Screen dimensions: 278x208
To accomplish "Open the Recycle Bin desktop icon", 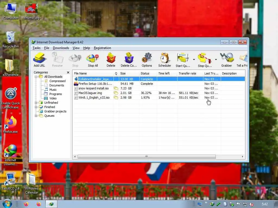I will [11, 40].
